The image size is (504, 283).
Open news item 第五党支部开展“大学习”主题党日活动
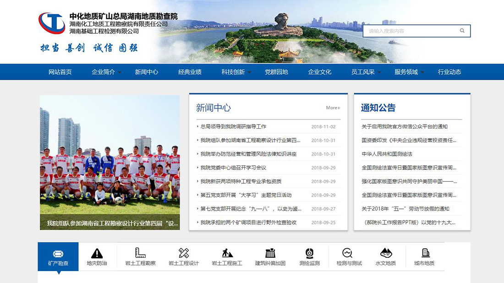(x=246, y=195)
